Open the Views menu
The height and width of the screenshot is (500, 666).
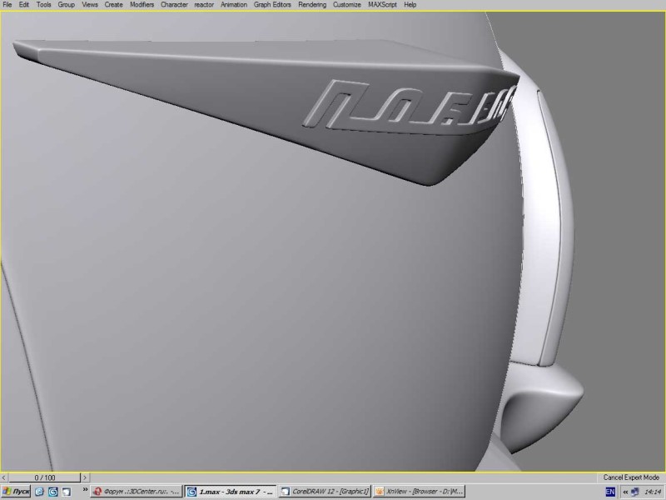(x=90, y=5)
